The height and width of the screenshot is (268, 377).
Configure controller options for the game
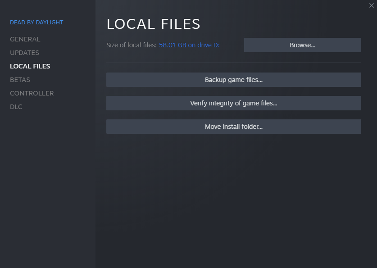click(32, 93)
